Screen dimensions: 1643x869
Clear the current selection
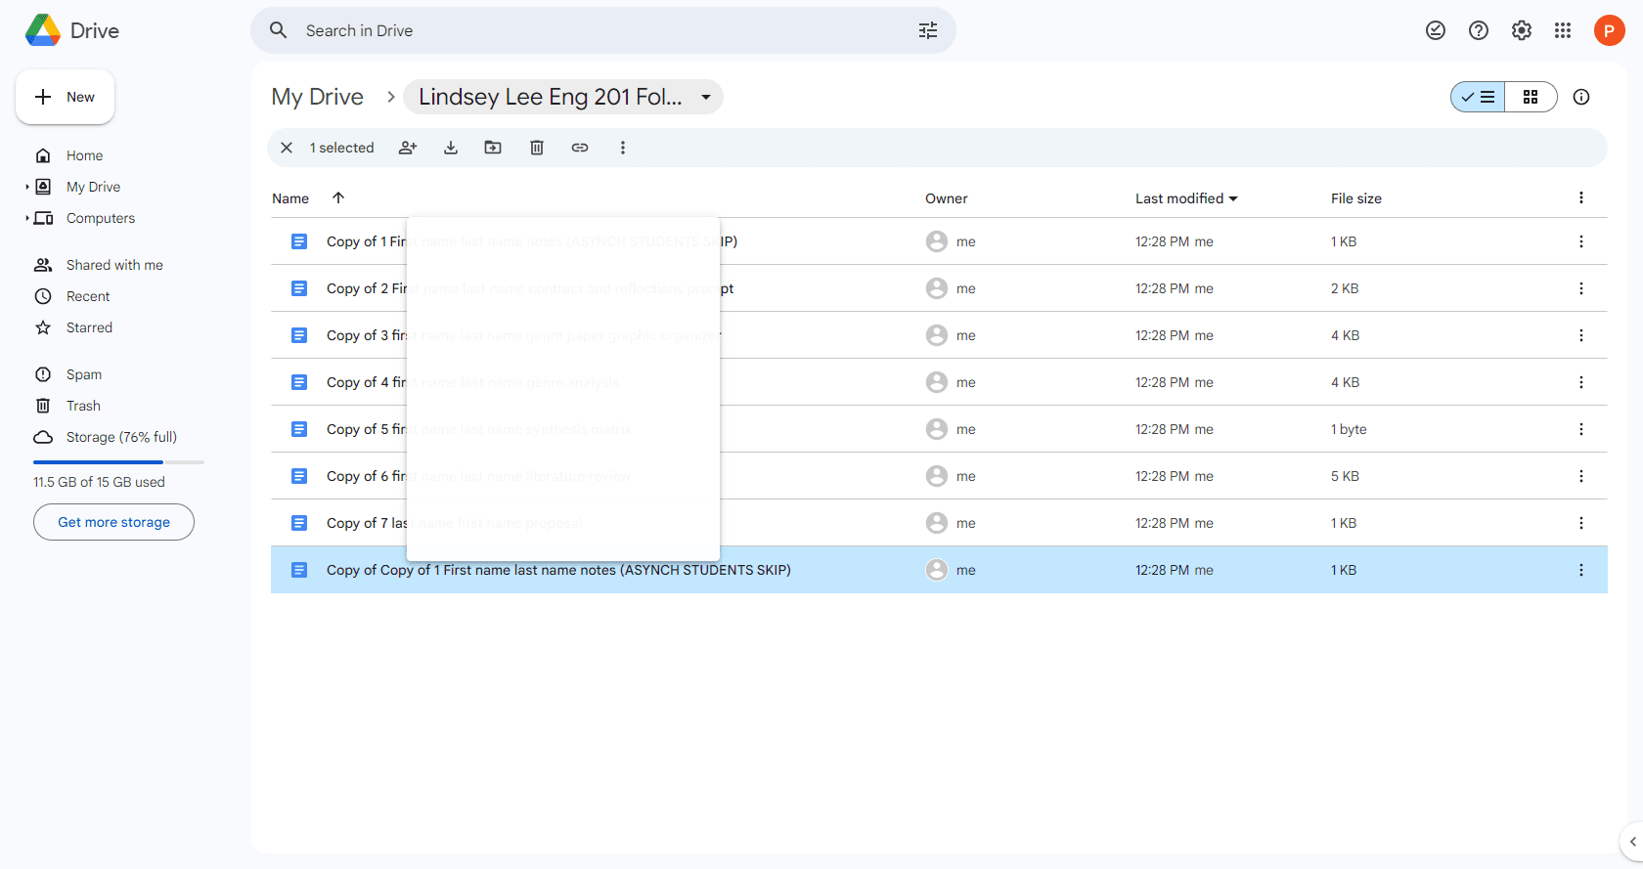(x=287, y=148)
